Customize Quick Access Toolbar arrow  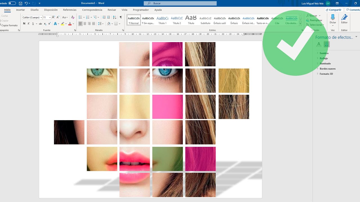click(x=39, y=3)
